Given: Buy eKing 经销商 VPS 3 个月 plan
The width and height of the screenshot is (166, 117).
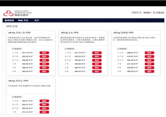Looking at the screenshot, I should click(149, 56).
